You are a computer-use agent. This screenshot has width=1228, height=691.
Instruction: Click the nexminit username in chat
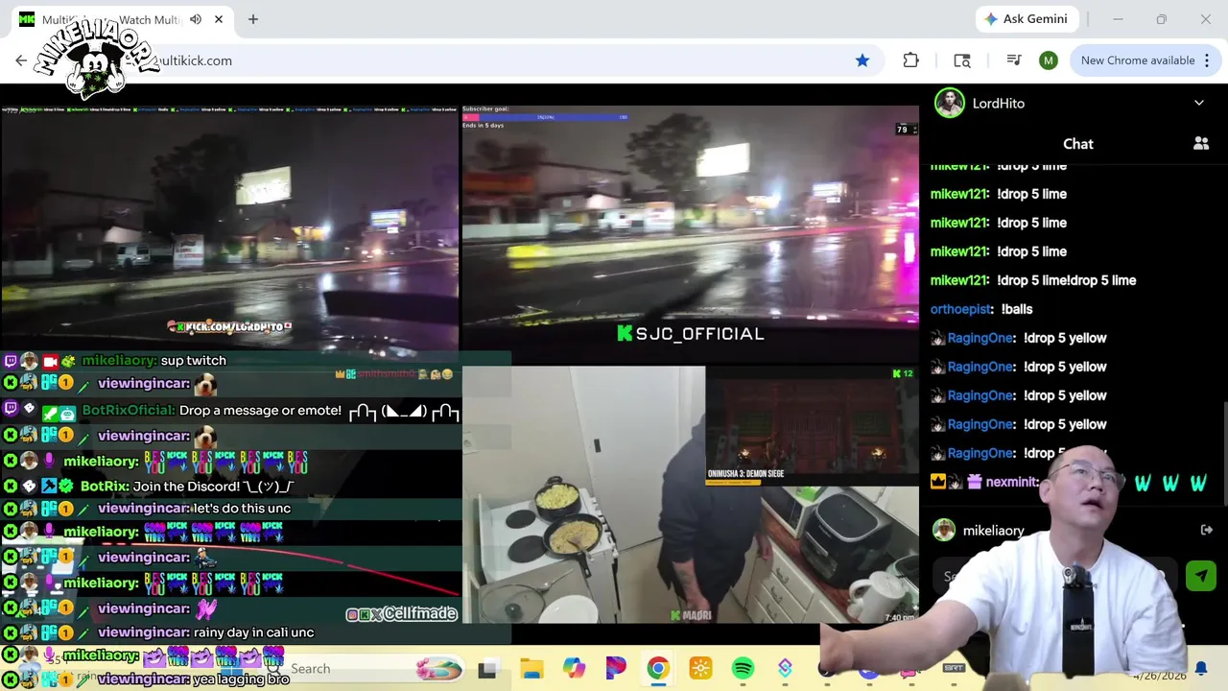[1011, 482]
